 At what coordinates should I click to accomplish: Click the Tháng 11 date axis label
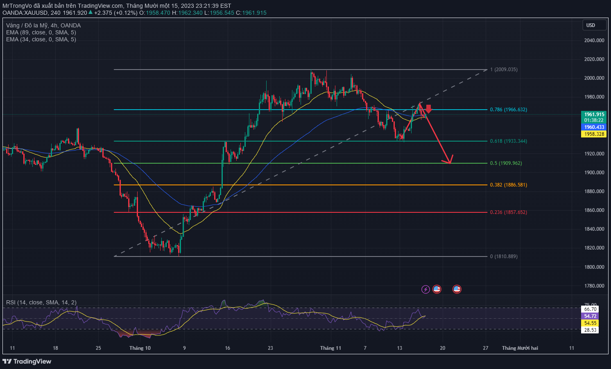pos(330,348)
